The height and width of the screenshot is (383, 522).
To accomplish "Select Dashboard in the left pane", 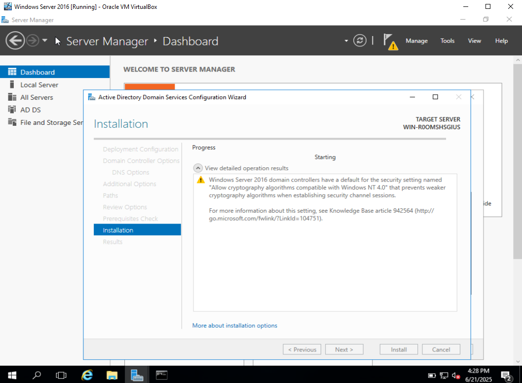I will point(55,72).
